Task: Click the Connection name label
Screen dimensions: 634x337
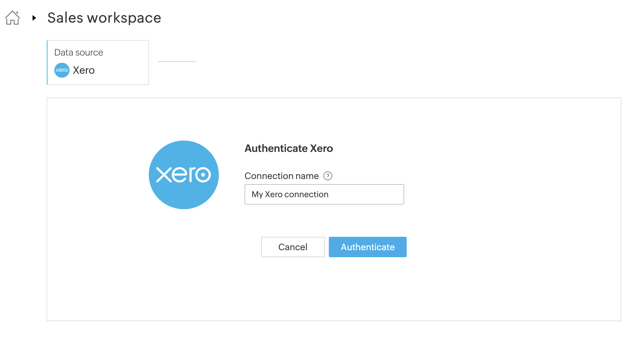Action: [282, 176]
